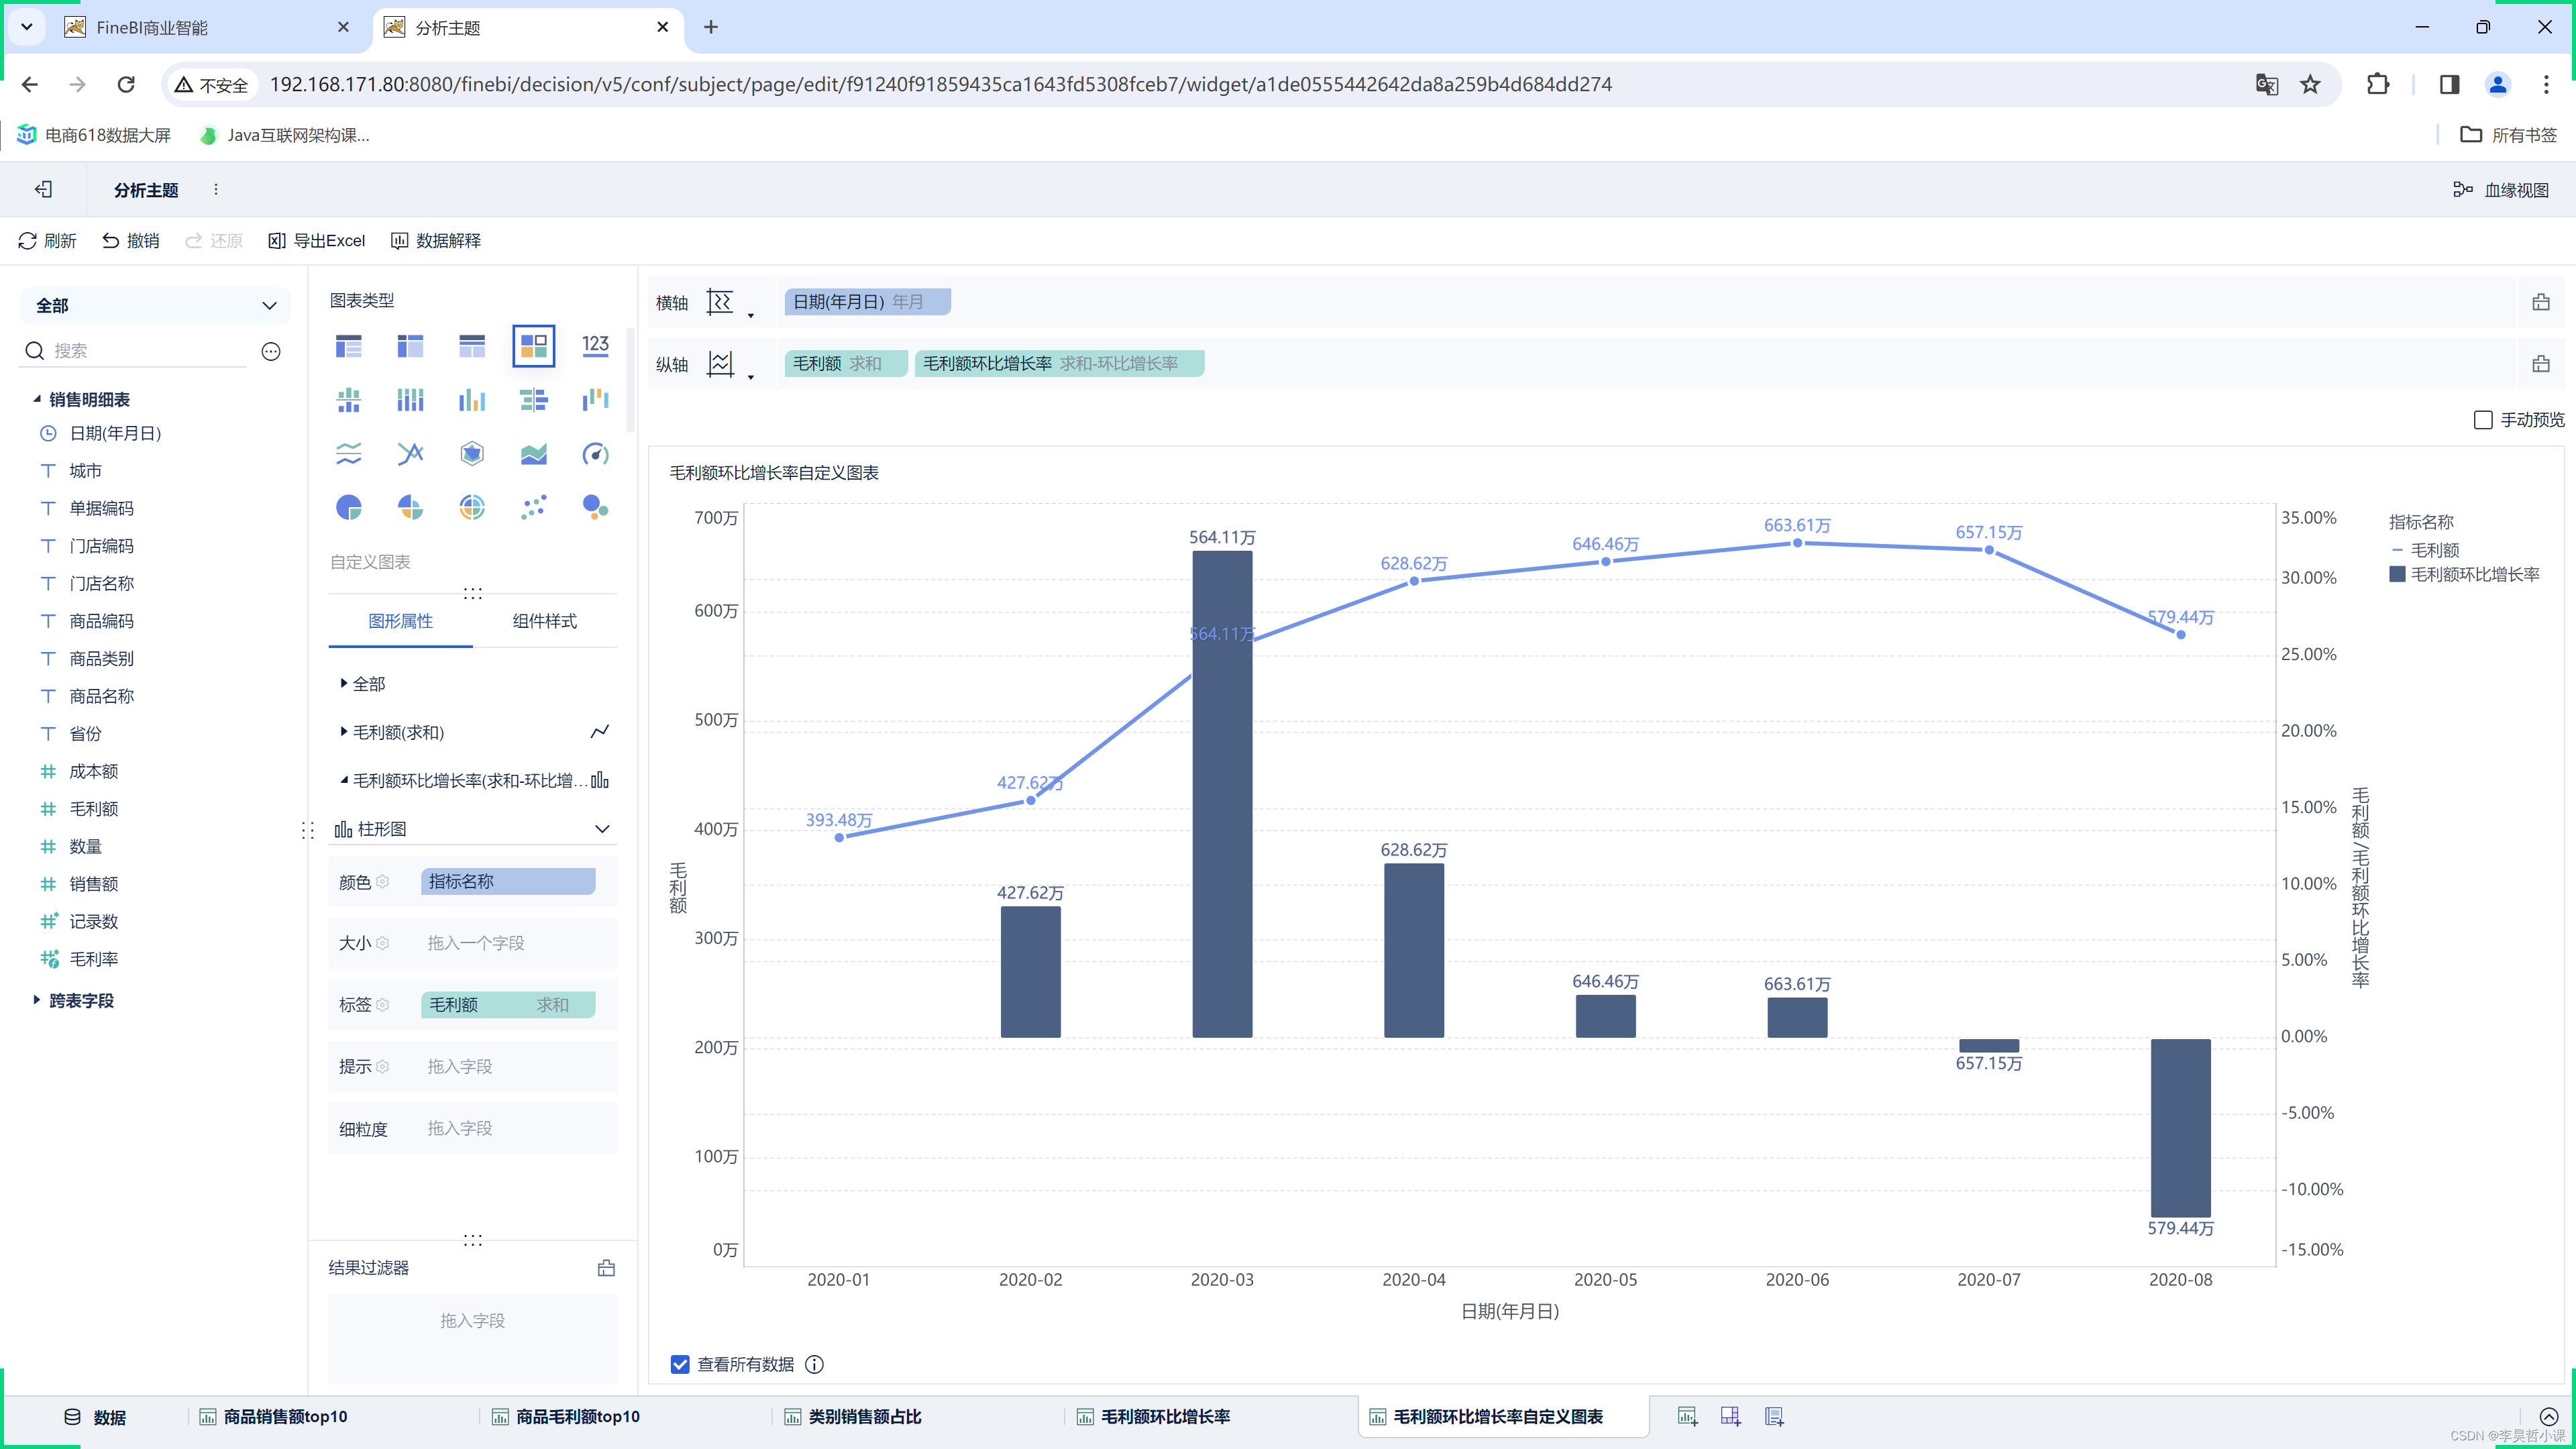Open a new browser tab

[711, 27]
